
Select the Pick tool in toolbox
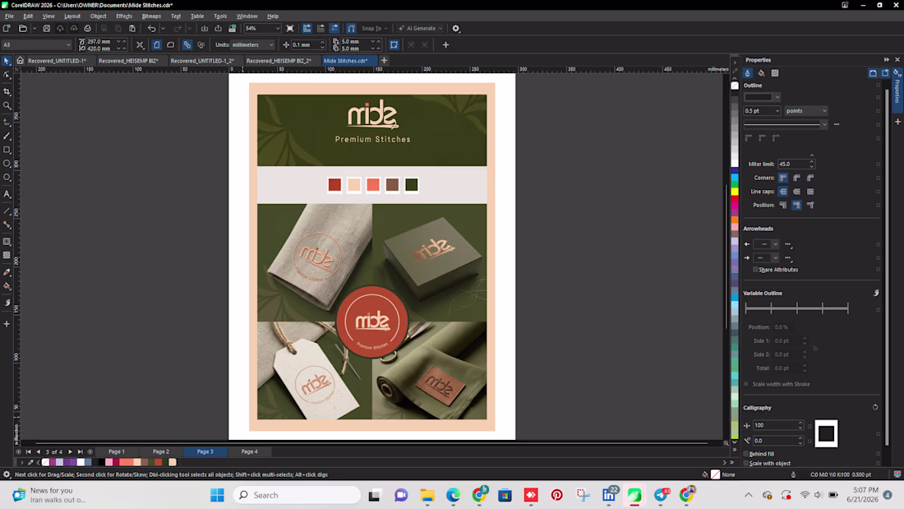(x=7, y=61)
